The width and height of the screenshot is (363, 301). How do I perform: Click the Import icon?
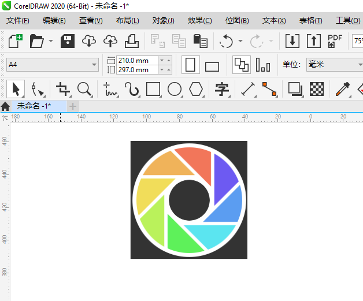tap(292, 41)
